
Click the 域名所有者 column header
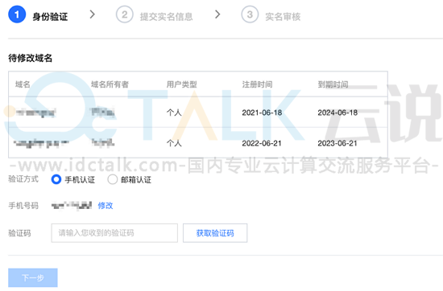[110, 84]
